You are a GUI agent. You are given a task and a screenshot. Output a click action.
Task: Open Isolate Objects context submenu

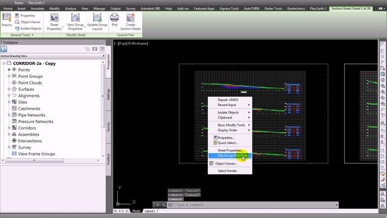pos(230,113)
